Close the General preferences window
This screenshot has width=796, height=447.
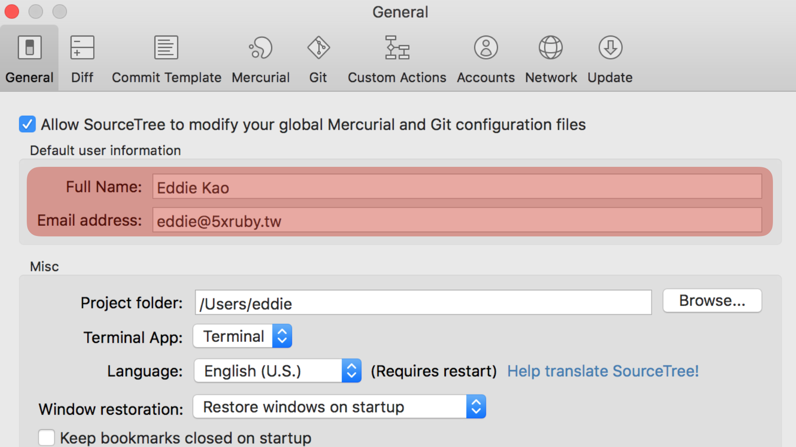[12, 11]
